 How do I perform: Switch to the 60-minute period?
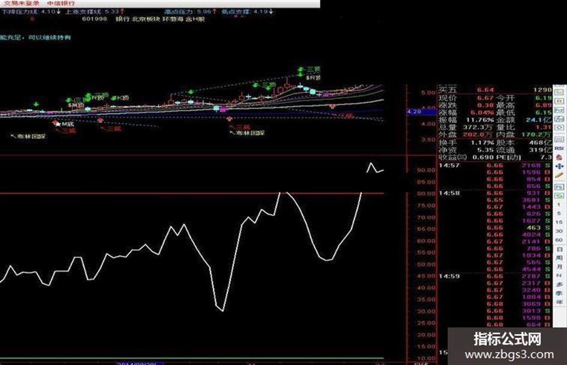[x=559, y=240]
